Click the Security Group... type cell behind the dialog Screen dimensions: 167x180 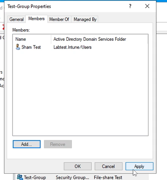[72, 177]
